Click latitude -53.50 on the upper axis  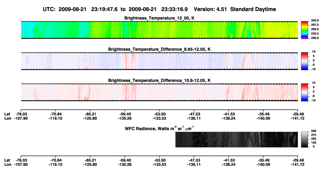tap(159, 114)
